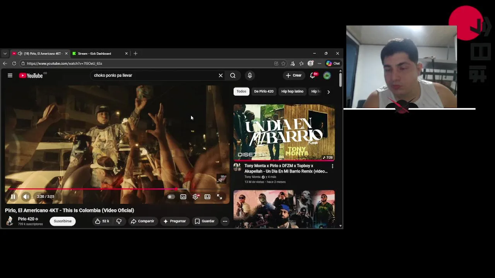Dislike the video with the thumbs down

tap(119, 221)
